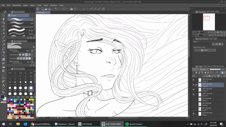Delete sub tool with trash icon

[x=34, y=38]
